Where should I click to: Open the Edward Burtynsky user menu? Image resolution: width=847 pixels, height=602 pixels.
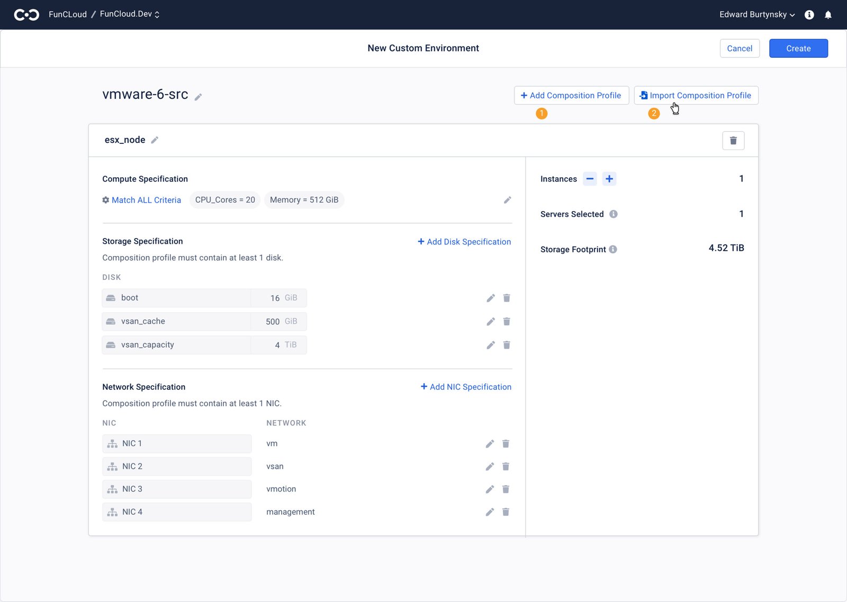(756, 15)
